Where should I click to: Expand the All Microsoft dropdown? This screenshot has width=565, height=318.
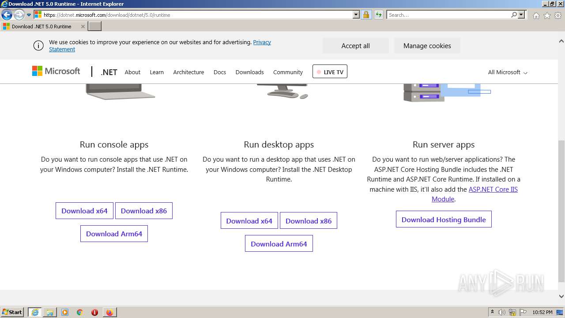point(508,72)
